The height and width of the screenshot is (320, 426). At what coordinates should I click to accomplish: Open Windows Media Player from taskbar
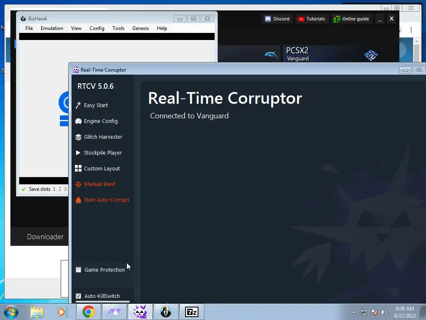62,312
